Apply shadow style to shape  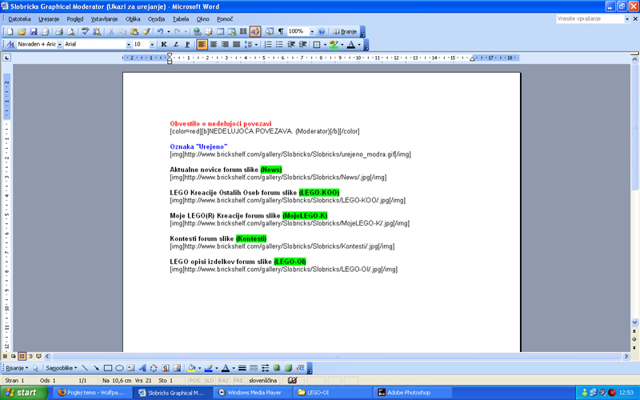pos(277,368)
